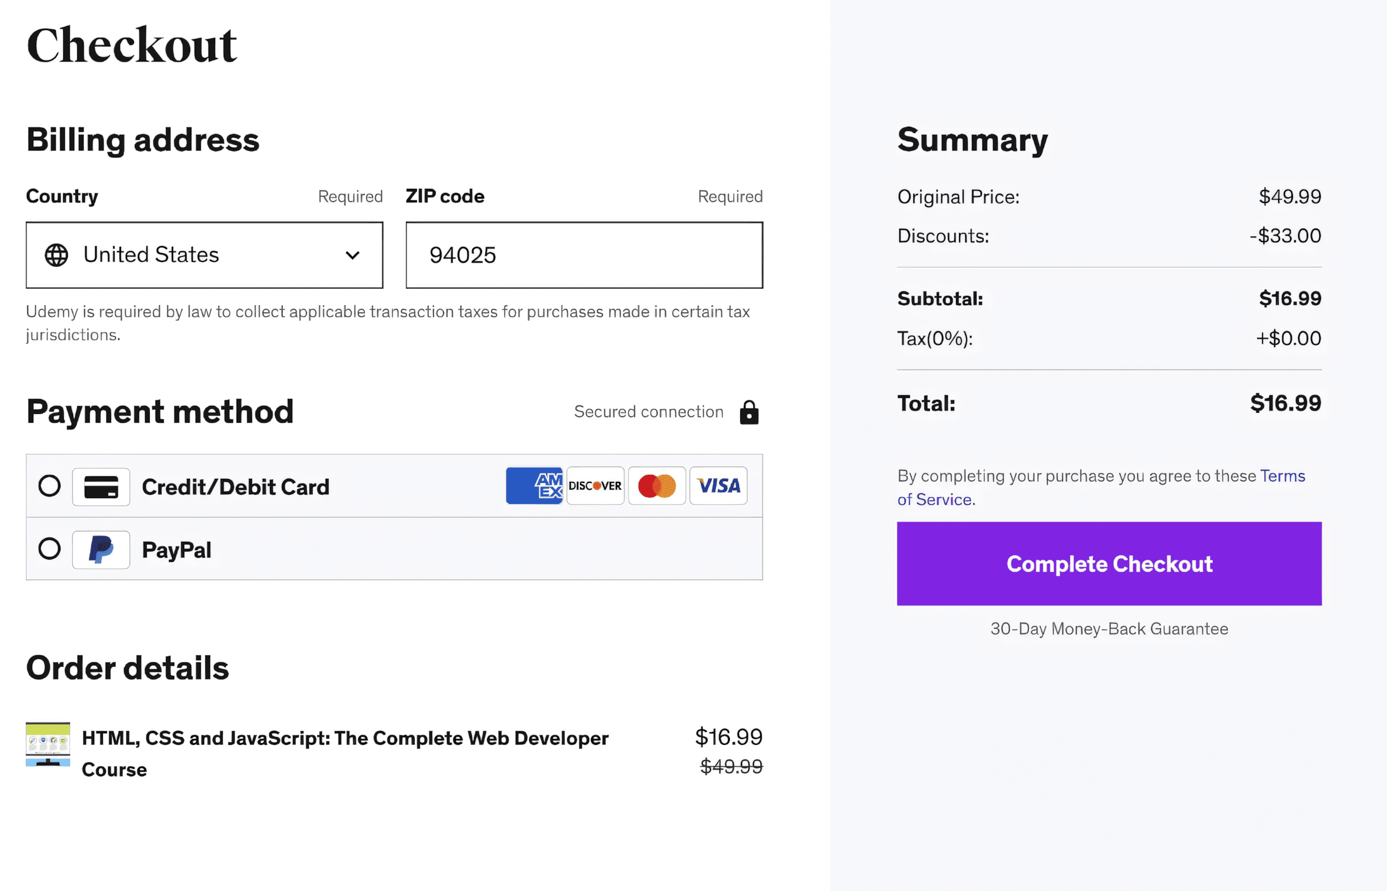
Task: Click the web developer course thumbnail
Action: click(48, 744)
